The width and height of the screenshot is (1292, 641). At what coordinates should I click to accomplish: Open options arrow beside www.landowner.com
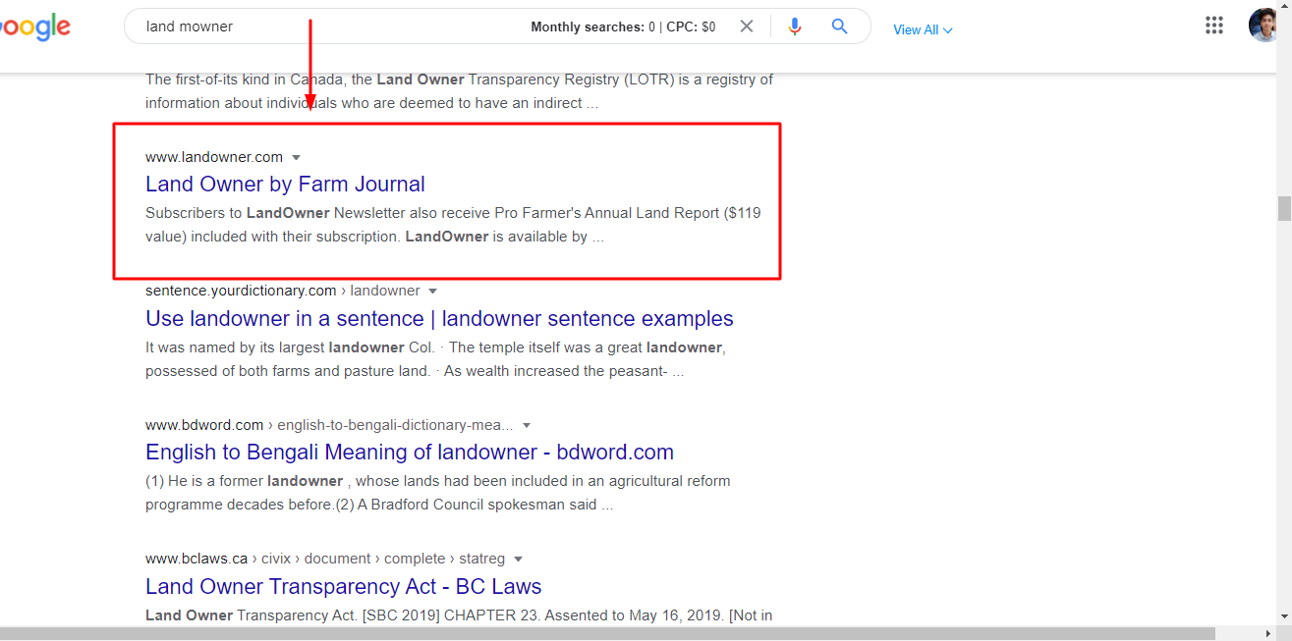297,157
